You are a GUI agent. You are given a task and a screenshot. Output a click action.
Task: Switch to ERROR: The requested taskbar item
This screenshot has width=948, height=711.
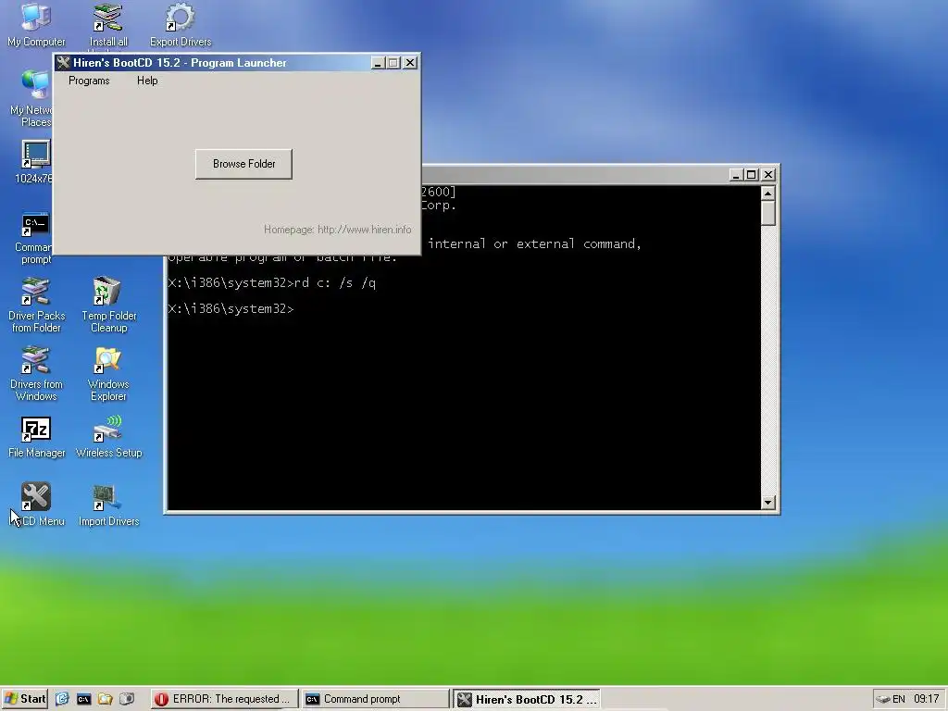(224, 699)
